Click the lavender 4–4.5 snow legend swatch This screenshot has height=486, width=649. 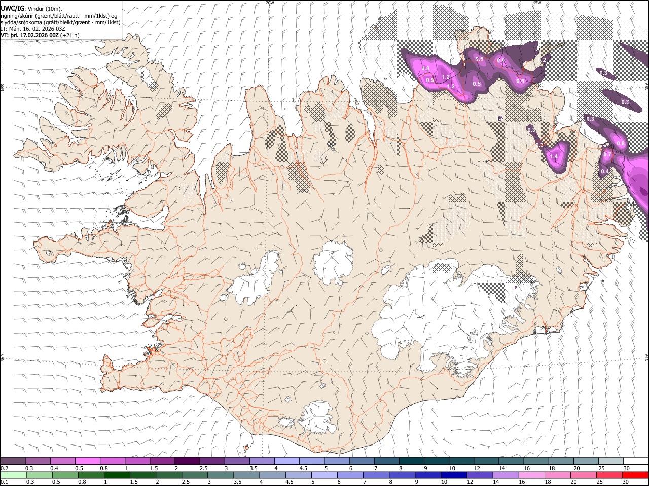(x=286, y=461)
